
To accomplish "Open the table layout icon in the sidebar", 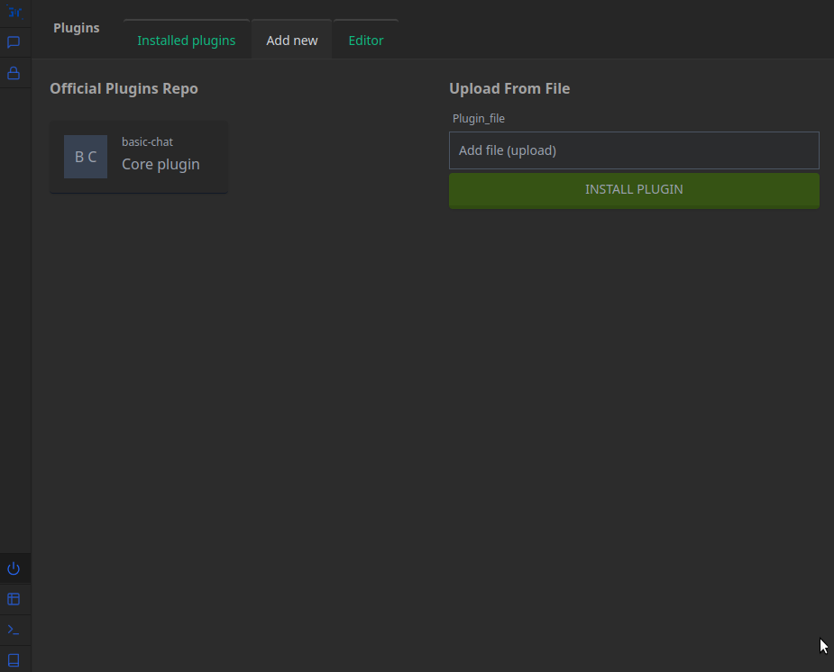I will pyautogui.click(x=14, y=599).
